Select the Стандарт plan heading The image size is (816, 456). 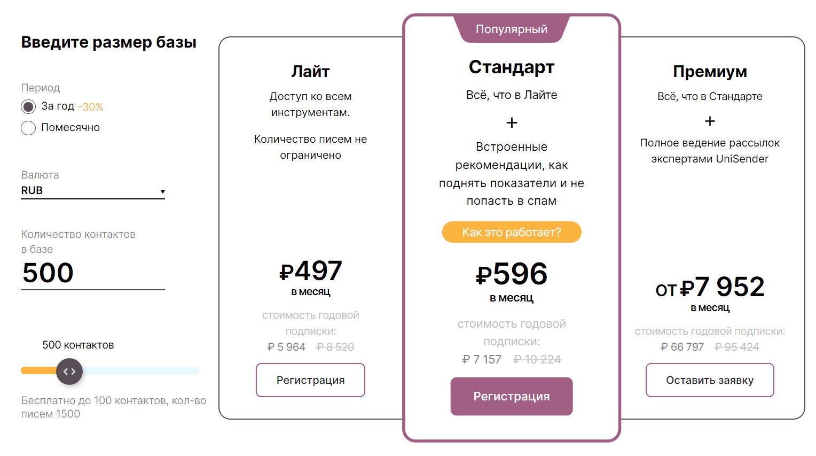tap(512, 67)
